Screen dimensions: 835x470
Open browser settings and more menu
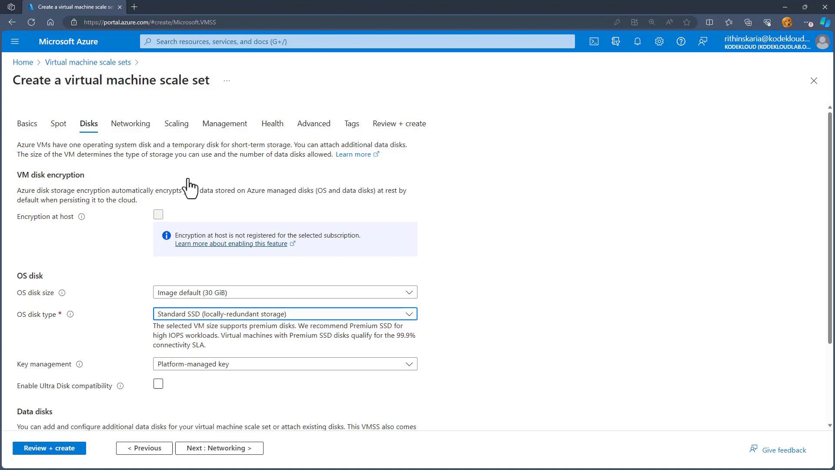tap(808, 22)
